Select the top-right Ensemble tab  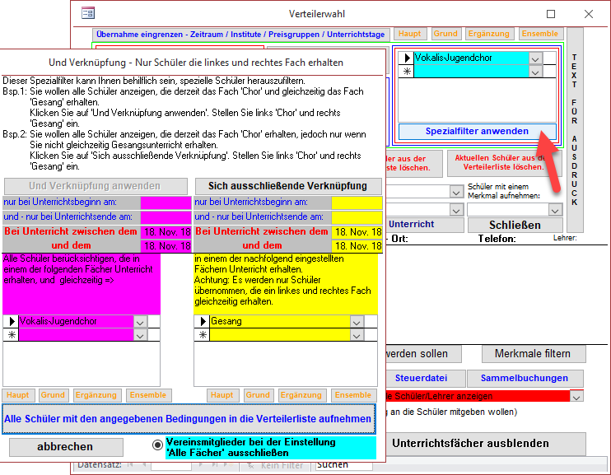tap(539, 34)
